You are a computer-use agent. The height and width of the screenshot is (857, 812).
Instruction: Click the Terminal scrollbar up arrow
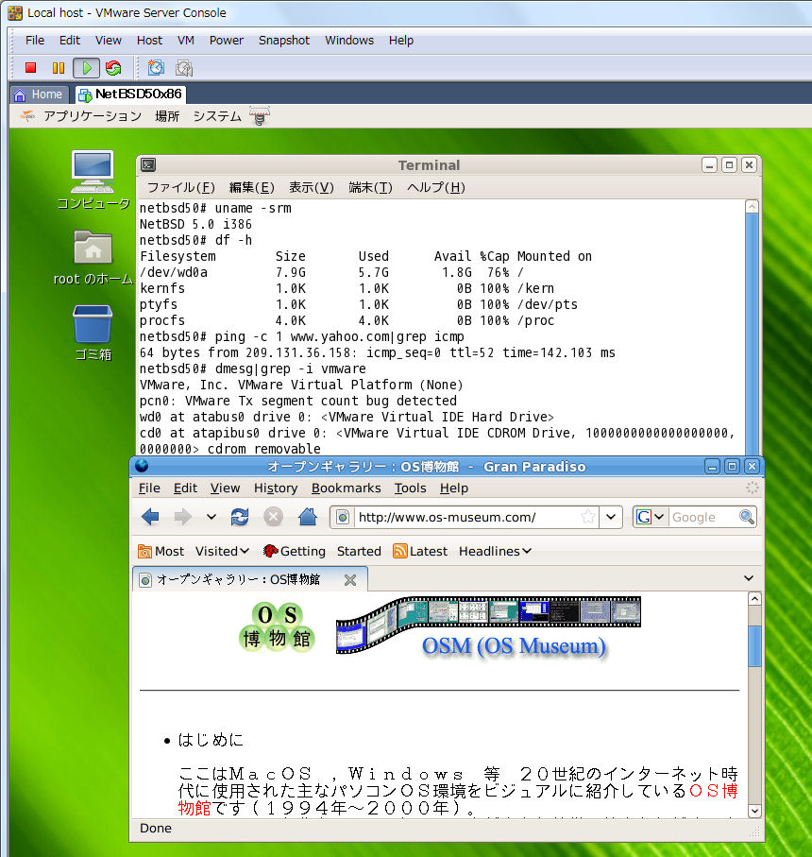click(x=752, y=207)
